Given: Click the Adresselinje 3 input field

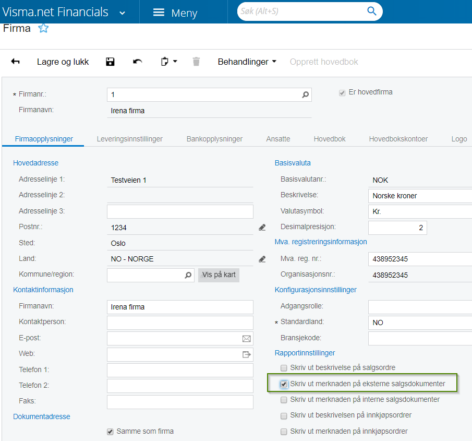Looking at the screenshot, I should (180, 212).
